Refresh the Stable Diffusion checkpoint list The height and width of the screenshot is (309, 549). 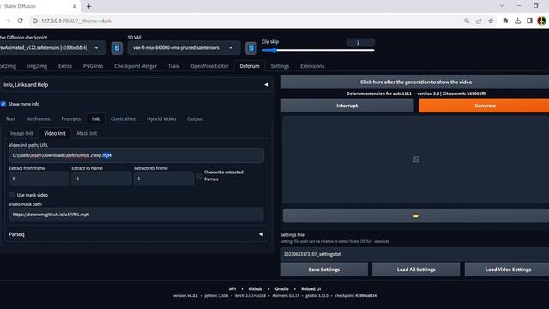117,48
